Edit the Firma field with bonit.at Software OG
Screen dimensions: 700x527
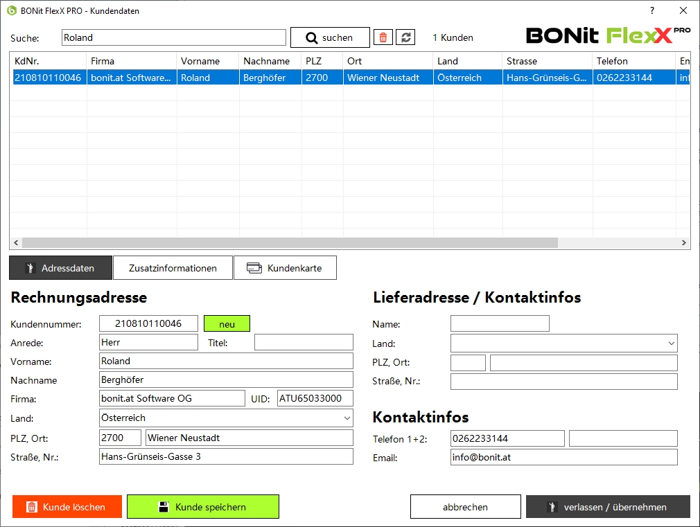[x=172, y=398]
